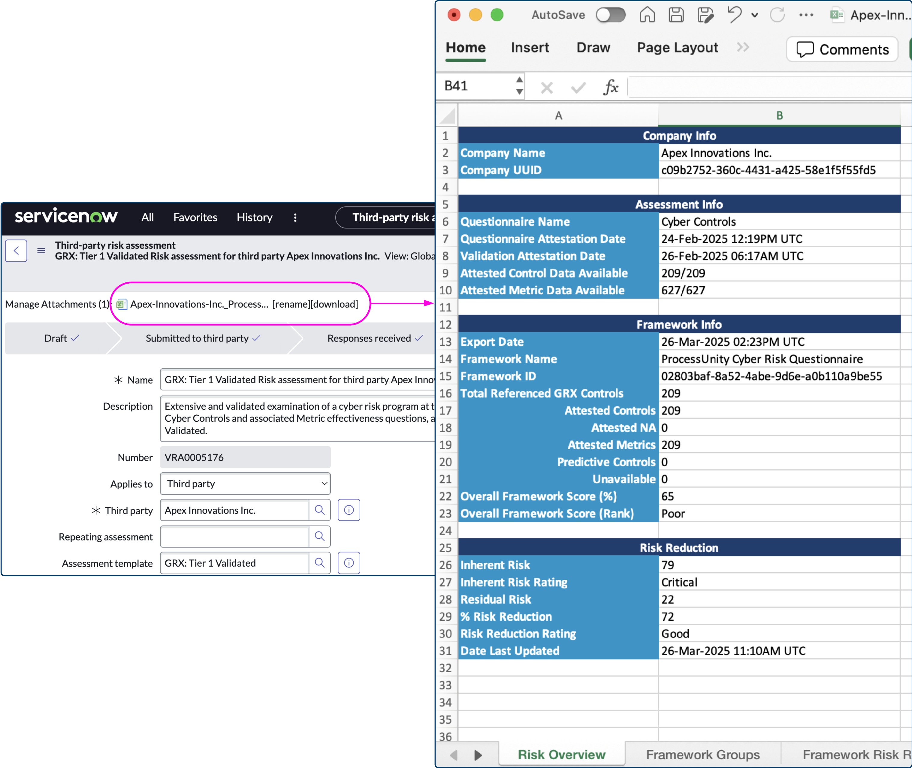Switch to the Home ribbon tab

(466, 47)
